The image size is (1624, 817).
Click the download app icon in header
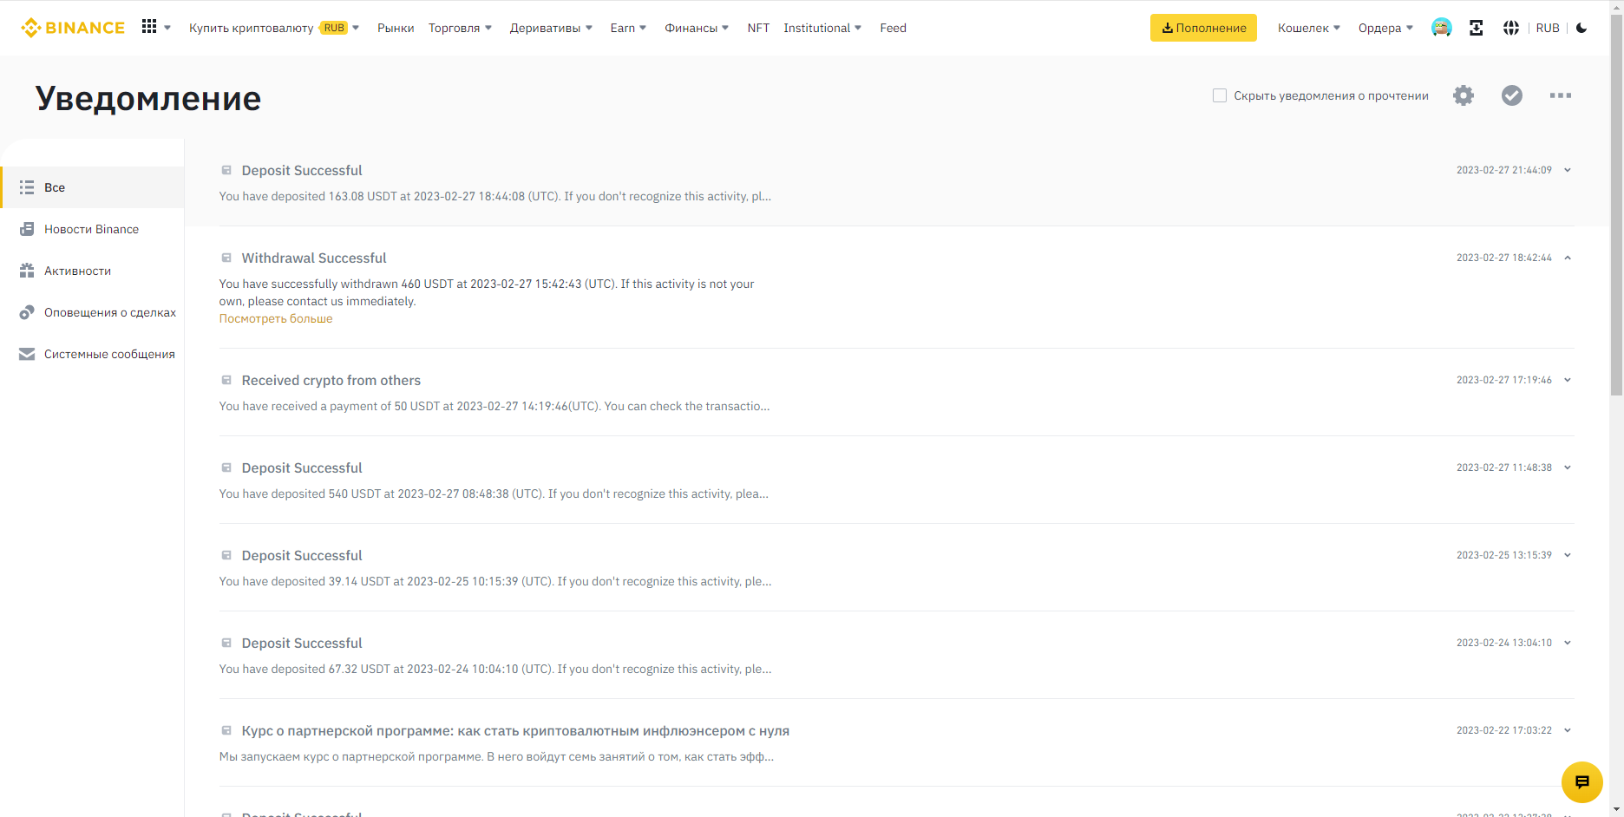pos(1477,28)
